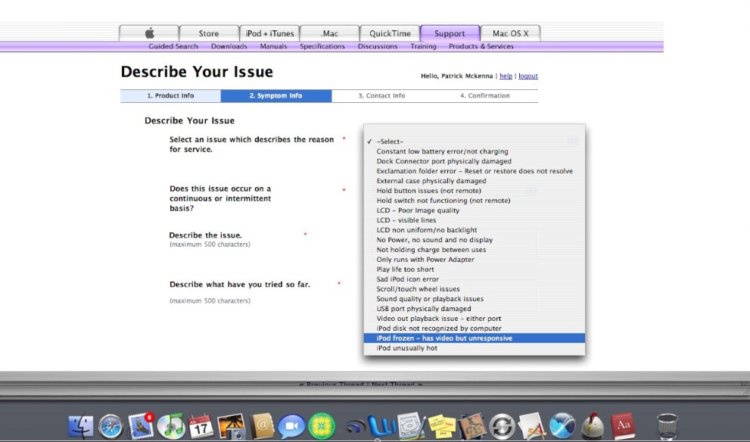
Task: Open the blue globe Dock icon
Action: click(x=562, y=426)
